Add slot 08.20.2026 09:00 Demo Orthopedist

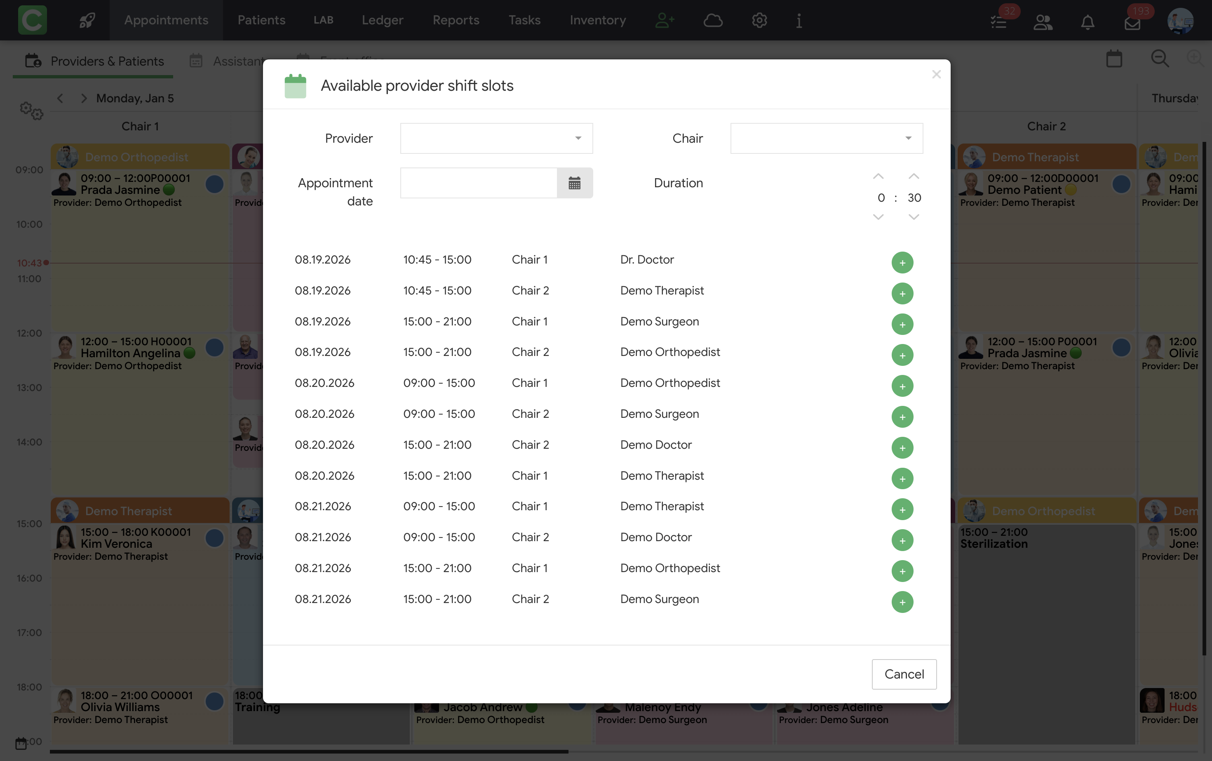902,386
